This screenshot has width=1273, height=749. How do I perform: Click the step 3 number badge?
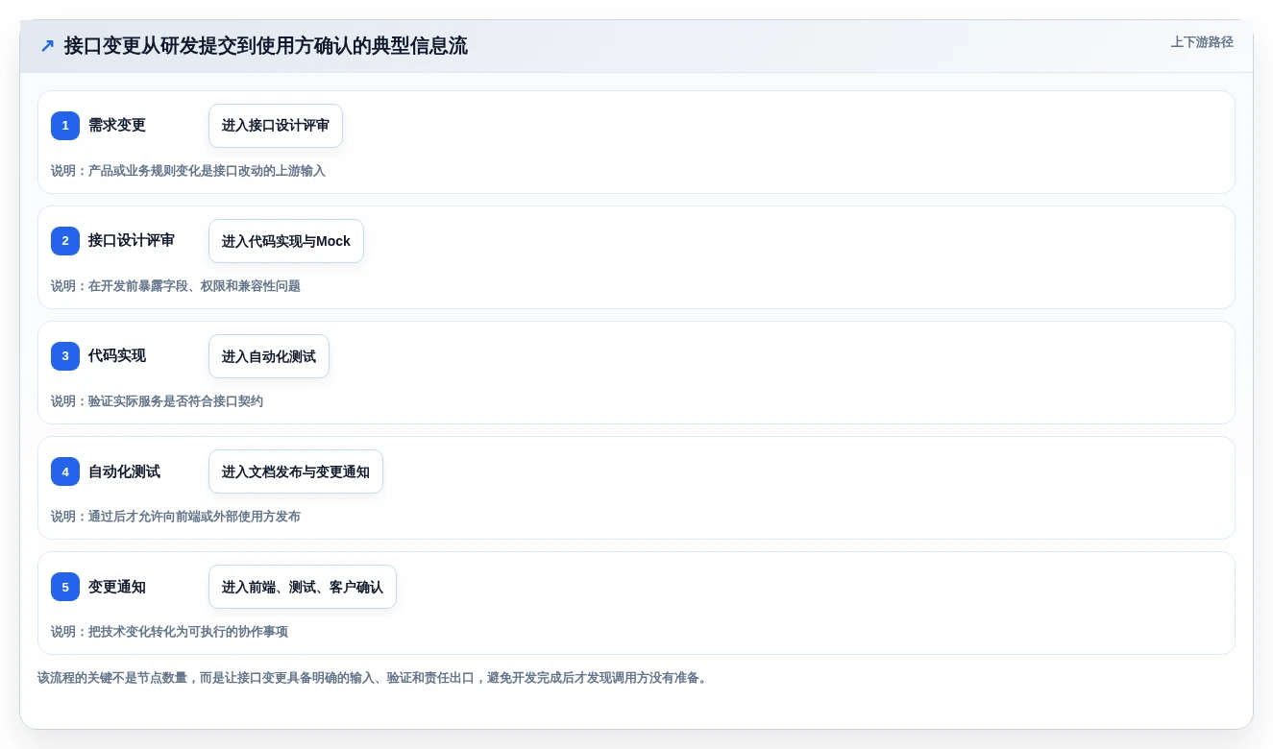tap(65, 356)
